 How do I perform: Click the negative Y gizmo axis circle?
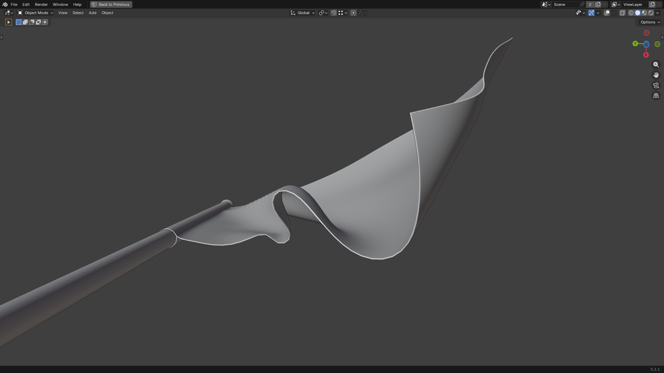click(657, 44)
